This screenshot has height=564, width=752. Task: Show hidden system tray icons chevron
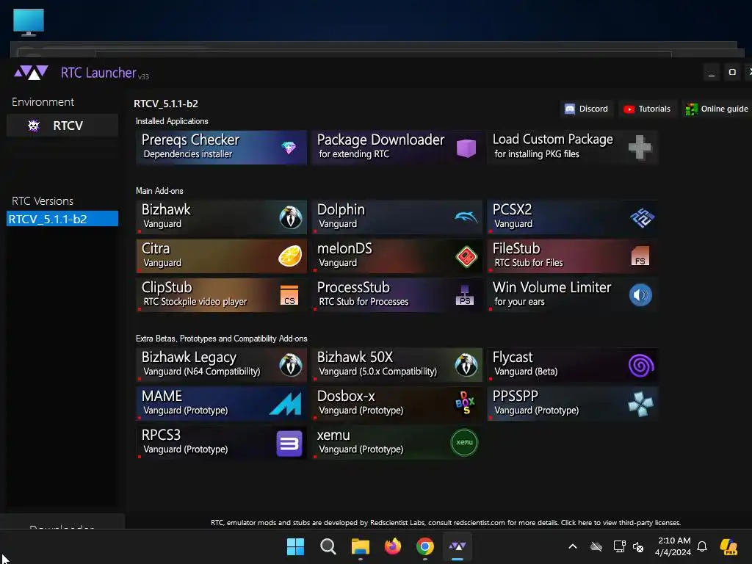(x=573, y=546)
